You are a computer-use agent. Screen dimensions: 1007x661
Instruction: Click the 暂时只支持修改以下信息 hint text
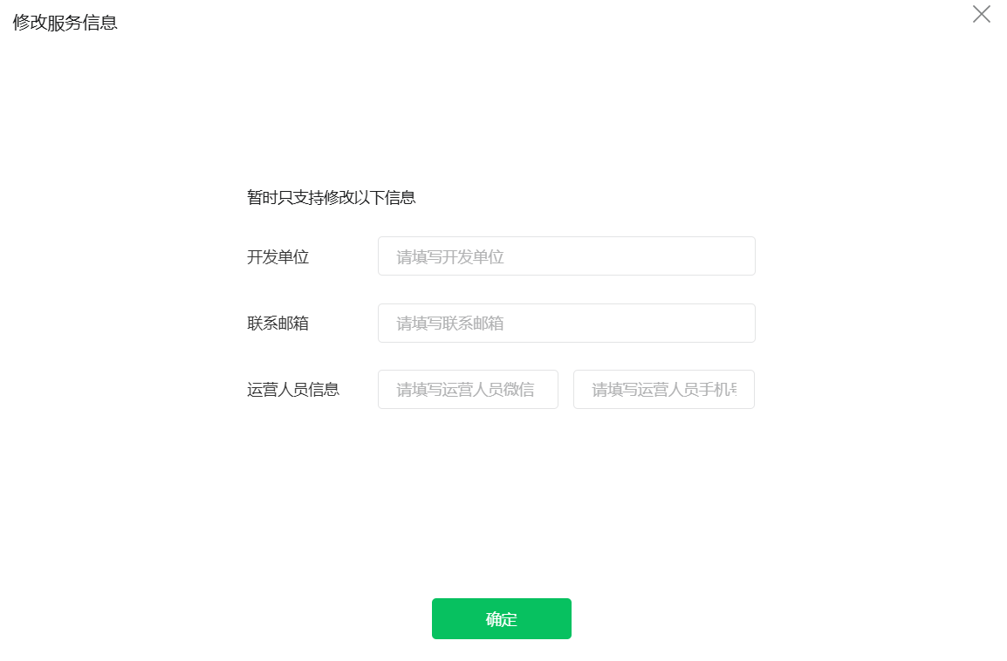click(332, 198)
